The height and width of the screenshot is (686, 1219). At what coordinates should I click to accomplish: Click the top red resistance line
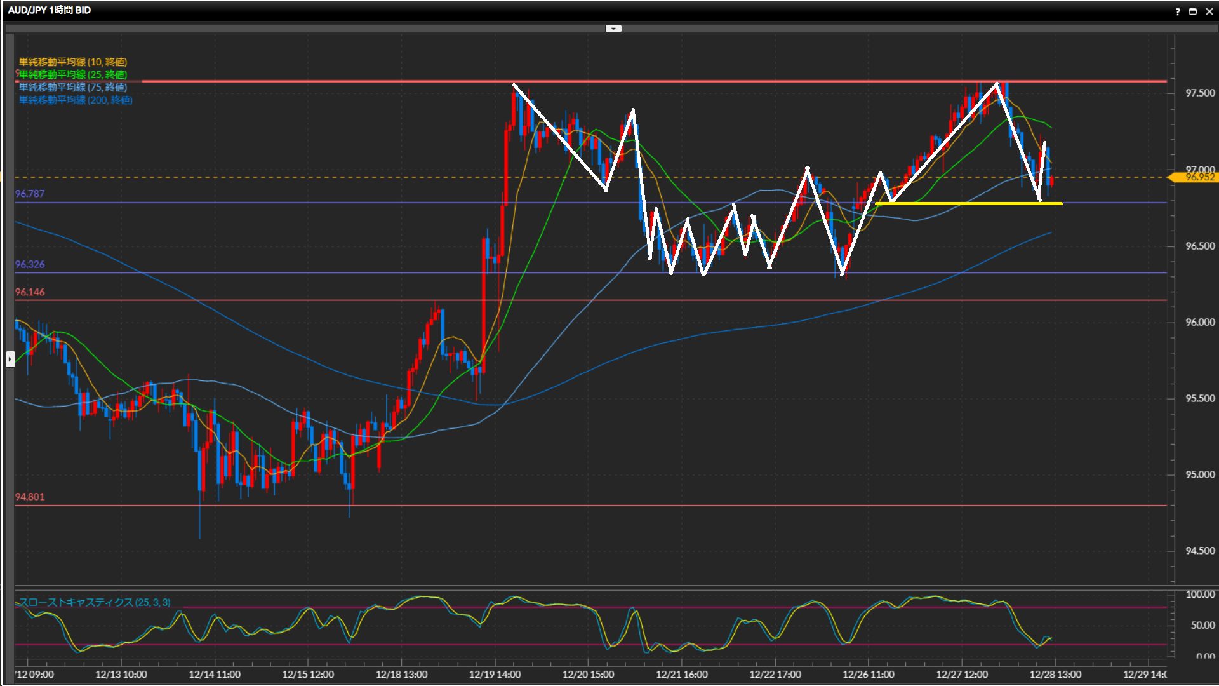click(317, 81)
